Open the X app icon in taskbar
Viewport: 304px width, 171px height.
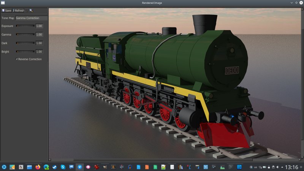(x=21, y=167)
